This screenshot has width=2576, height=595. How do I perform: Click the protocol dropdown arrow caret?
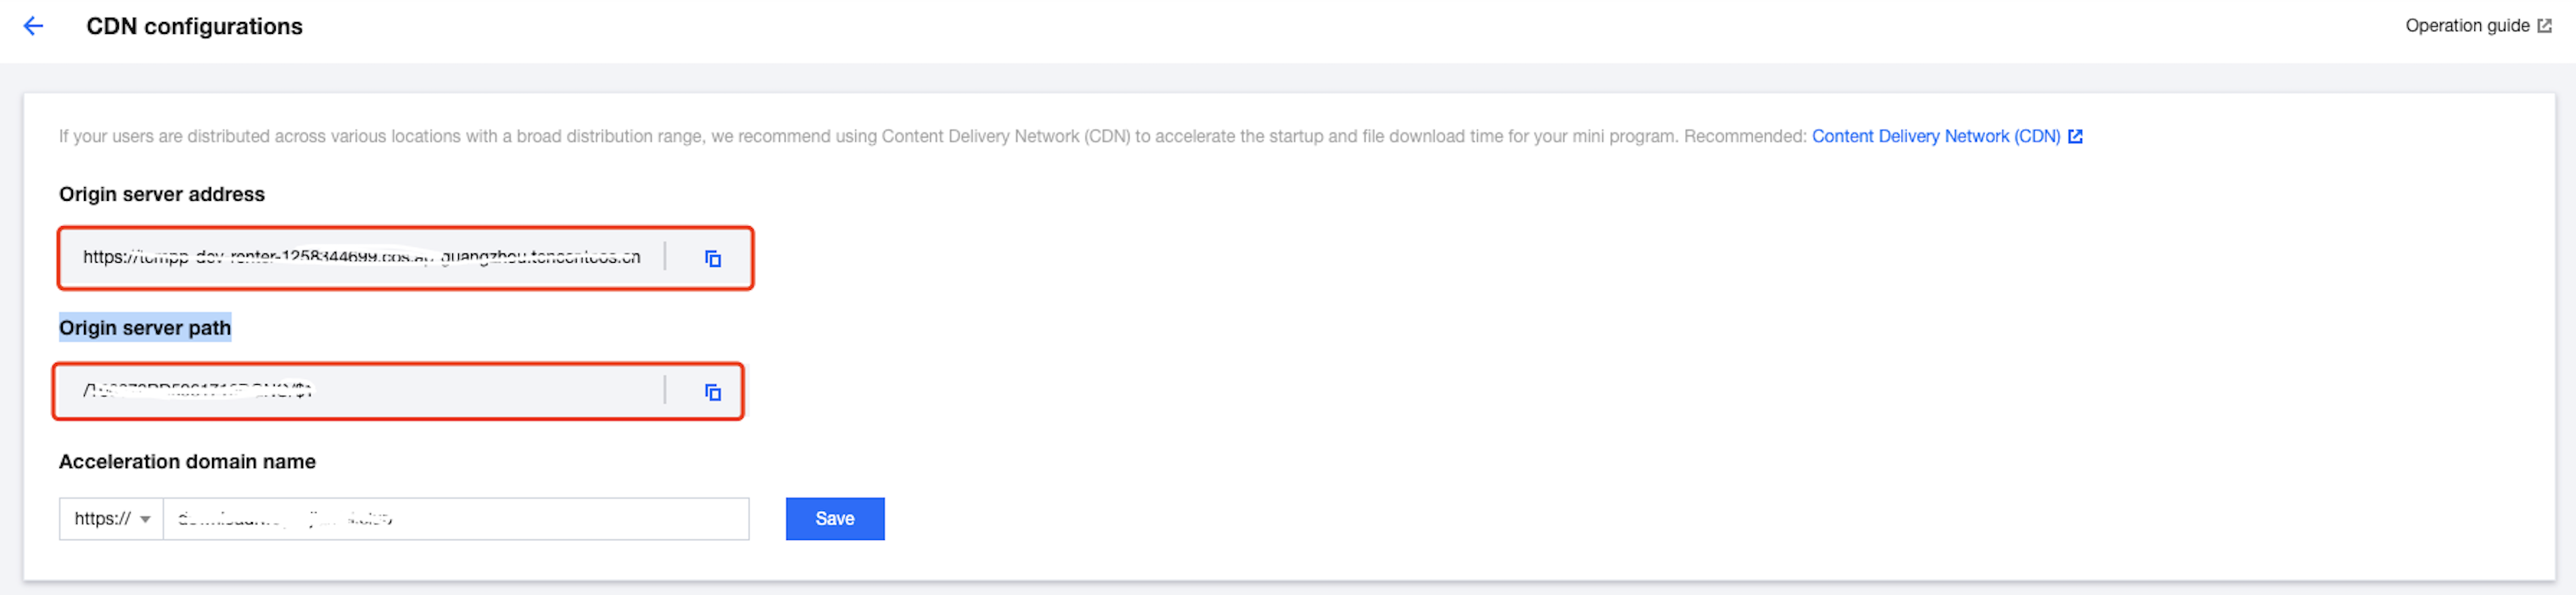146,519
